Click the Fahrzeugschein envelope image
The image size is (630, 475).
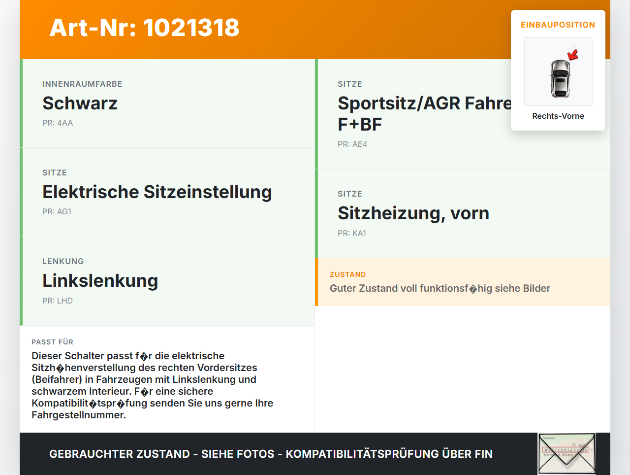coord(566,453)
